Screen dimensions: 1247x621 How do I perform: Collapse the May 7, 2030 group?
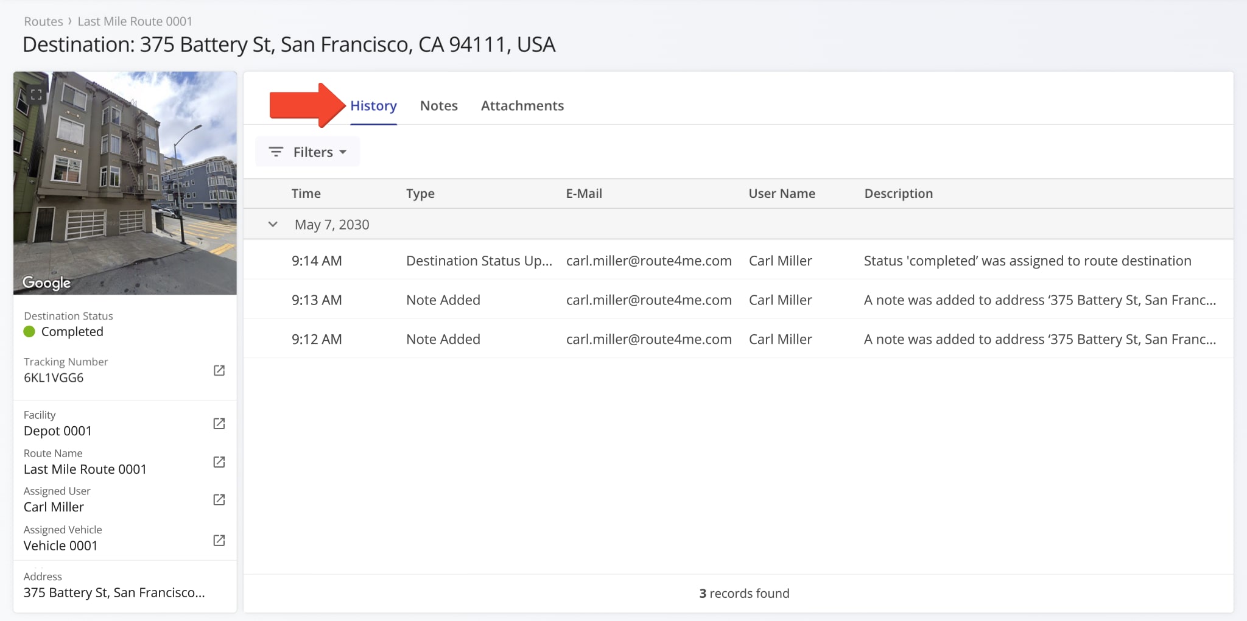273,225
